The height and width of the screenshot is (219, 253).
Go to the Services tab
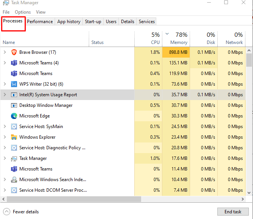point(147,22)
